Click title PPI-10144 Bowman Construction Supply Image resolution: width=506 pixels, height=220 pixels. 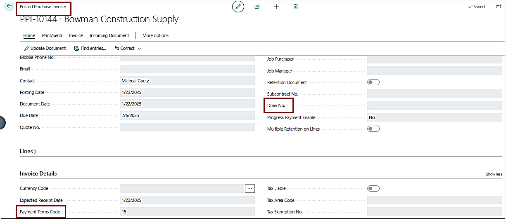click(99, 19)
